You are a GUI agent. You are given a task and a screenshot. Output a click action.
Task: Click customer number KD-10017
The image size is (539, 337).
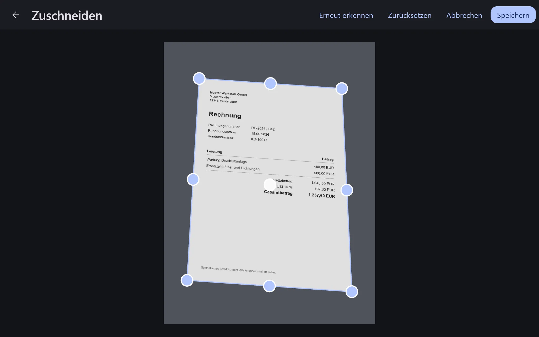[x=259, y=140]
